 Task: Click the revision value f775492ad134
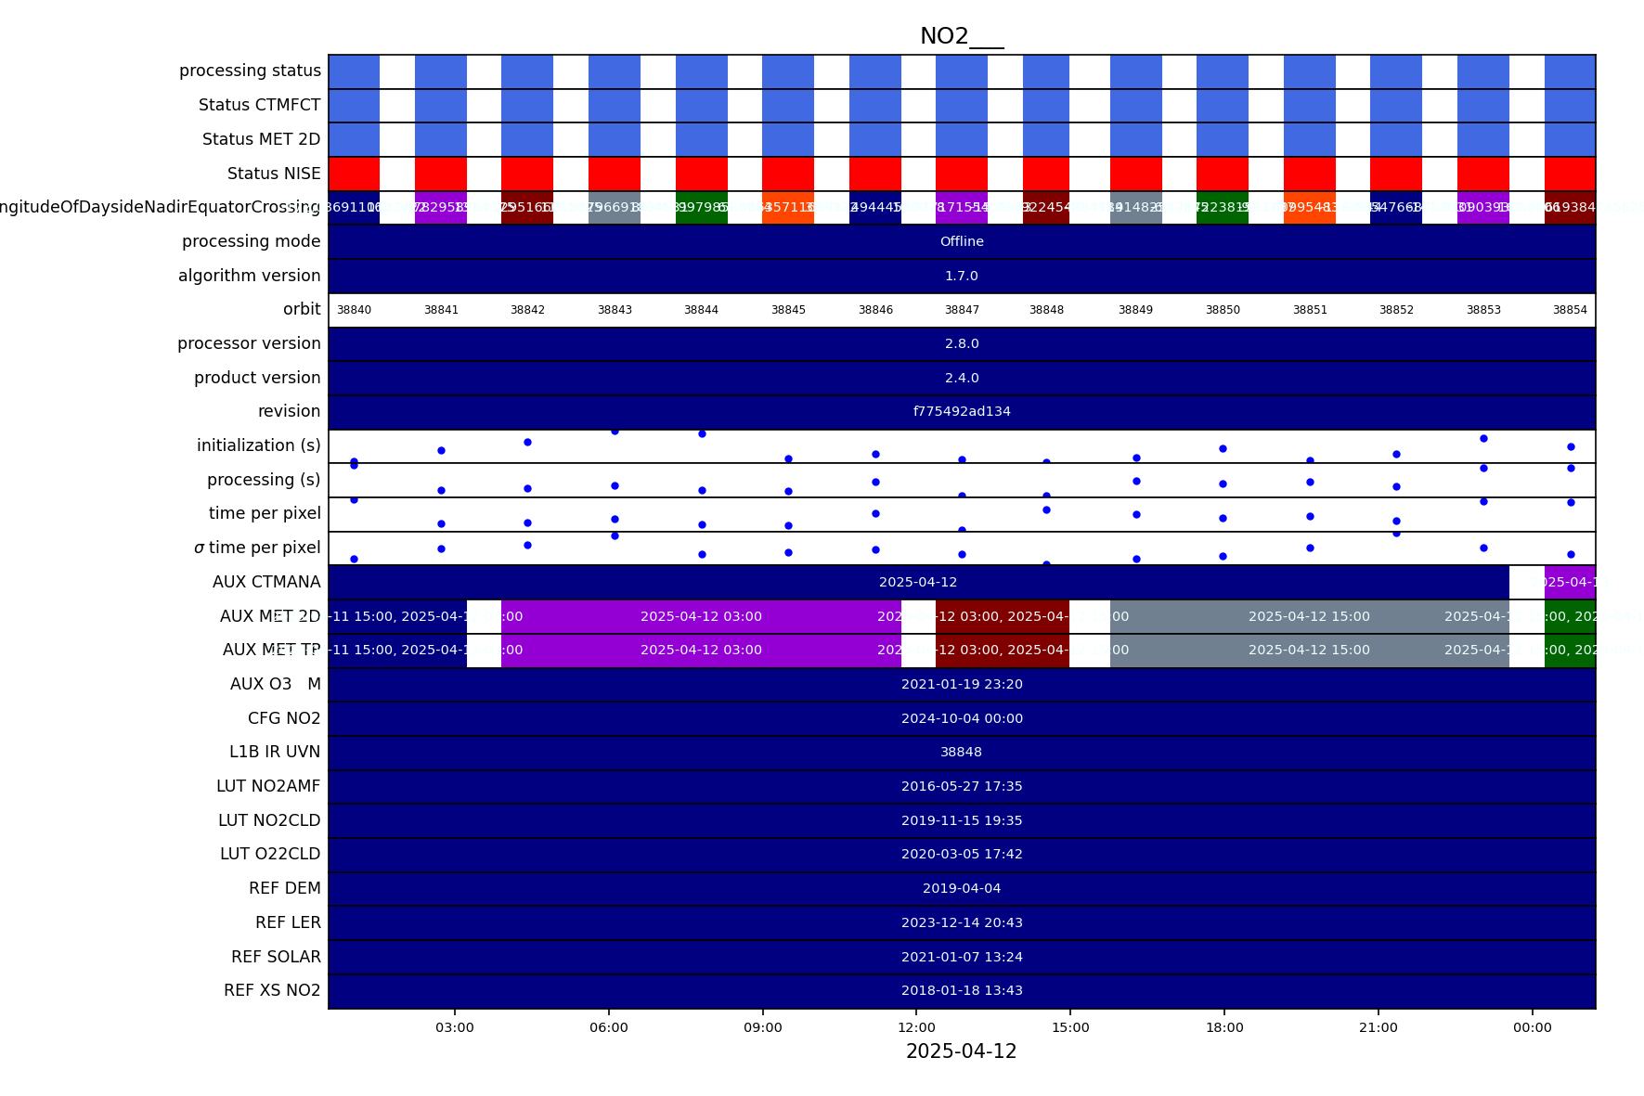(x=962, y=412)
